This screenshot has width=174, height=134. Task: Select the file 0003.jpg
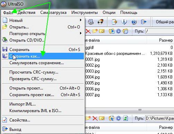(x=93, y=71)
